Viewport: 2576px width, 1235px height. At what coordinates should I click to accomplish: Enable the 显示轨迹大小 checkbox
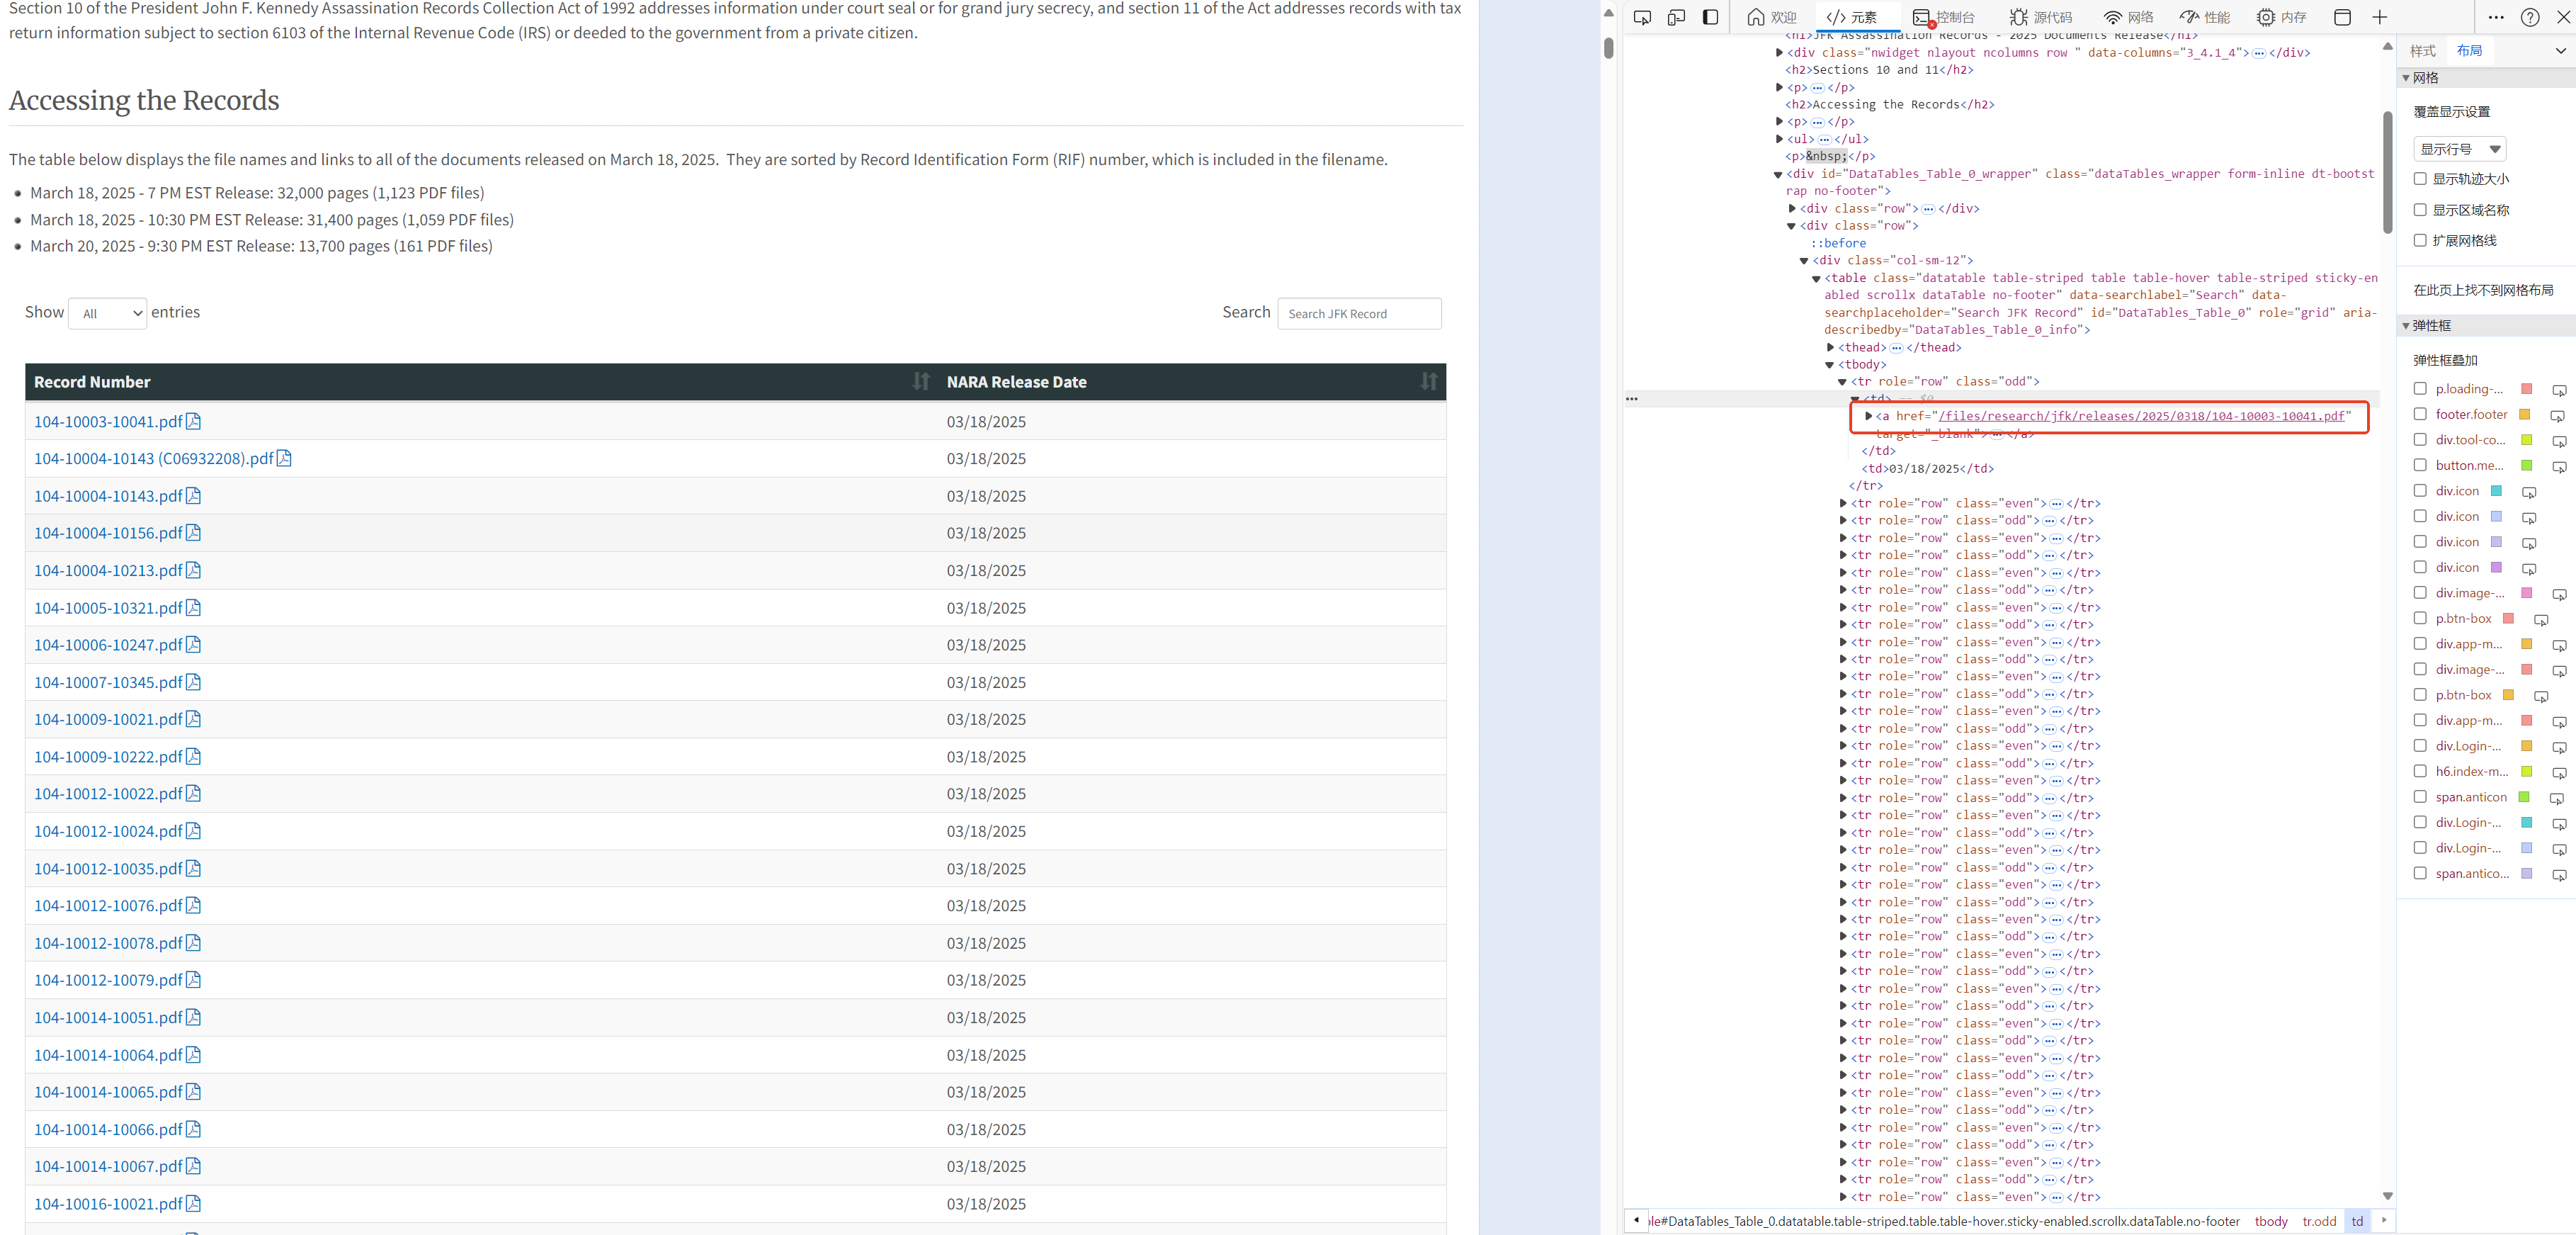click(2420, 179)
